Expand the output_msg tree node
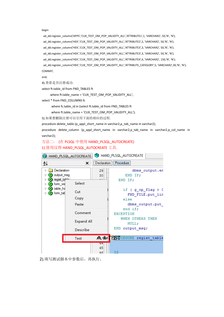 click(46, 175)
